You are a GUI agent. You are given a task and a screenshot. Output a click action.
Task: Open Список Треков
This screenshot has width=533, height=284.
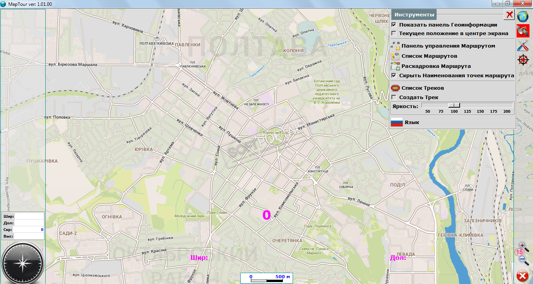click(x=423, y=88)
